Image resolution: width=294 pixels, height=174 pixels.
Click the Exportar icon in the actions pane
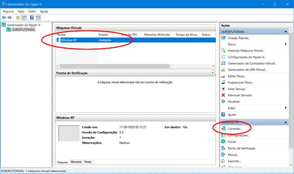coord(223,161)
